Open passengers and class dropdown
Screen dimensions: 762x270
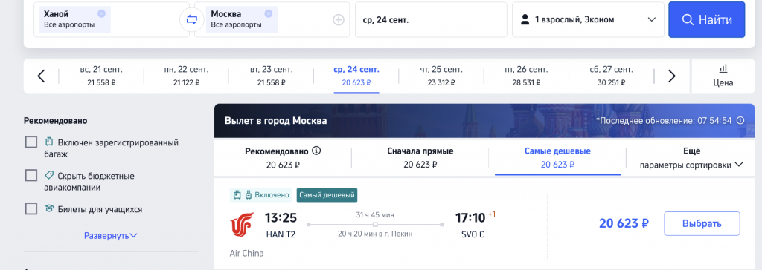pos(588,20)
